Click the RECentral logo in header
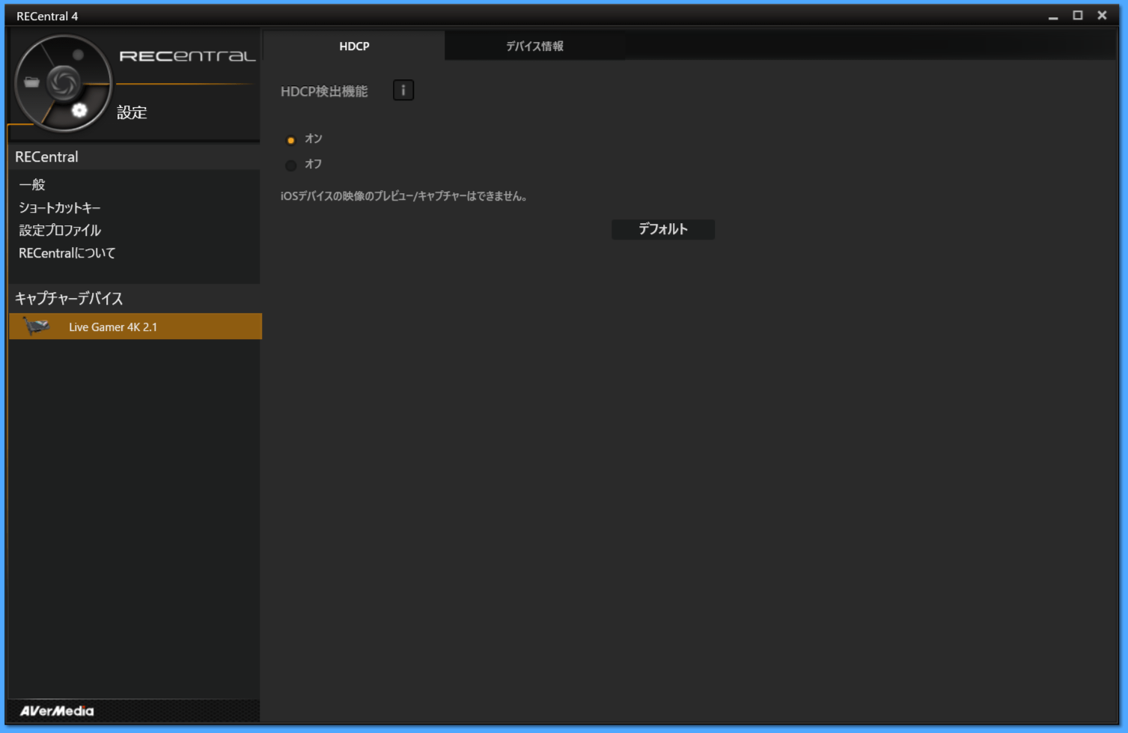Viewport: 1128px width, 733px height. coord(187,56)
